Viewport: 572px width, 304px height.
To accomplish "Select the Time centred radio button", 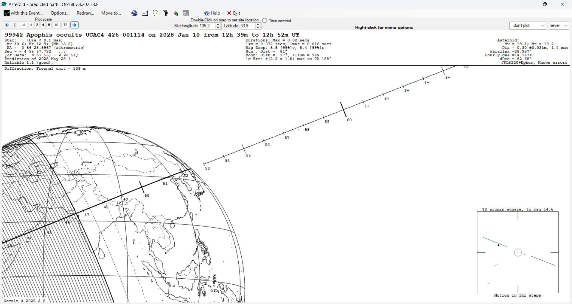I will coord(265,21).
